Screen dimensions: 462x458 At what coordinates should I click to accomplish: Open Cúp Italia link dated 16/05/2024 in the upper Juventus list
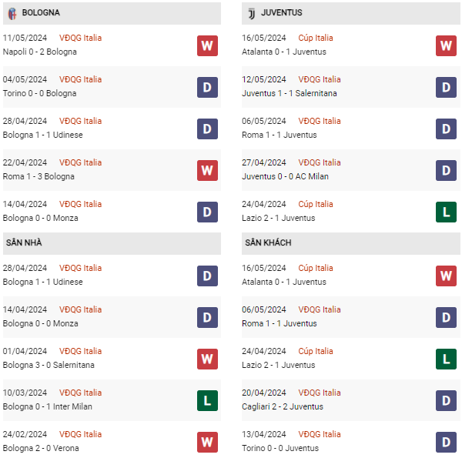pos(316,38)
